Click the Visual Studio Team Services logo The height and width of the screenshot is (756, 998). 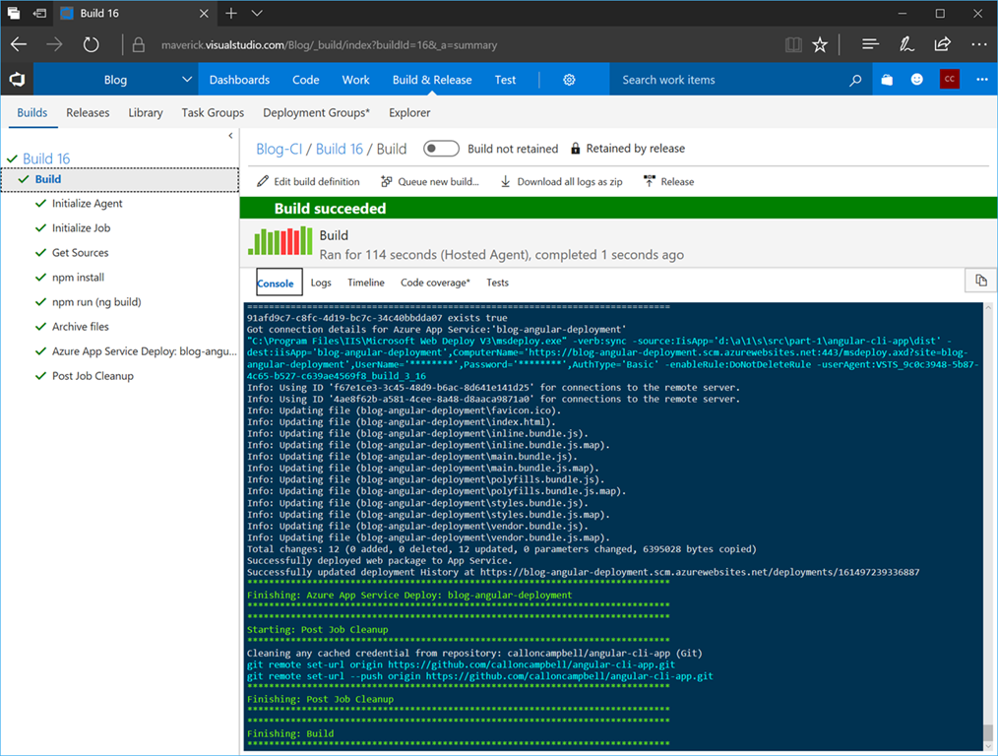(17, 80)
